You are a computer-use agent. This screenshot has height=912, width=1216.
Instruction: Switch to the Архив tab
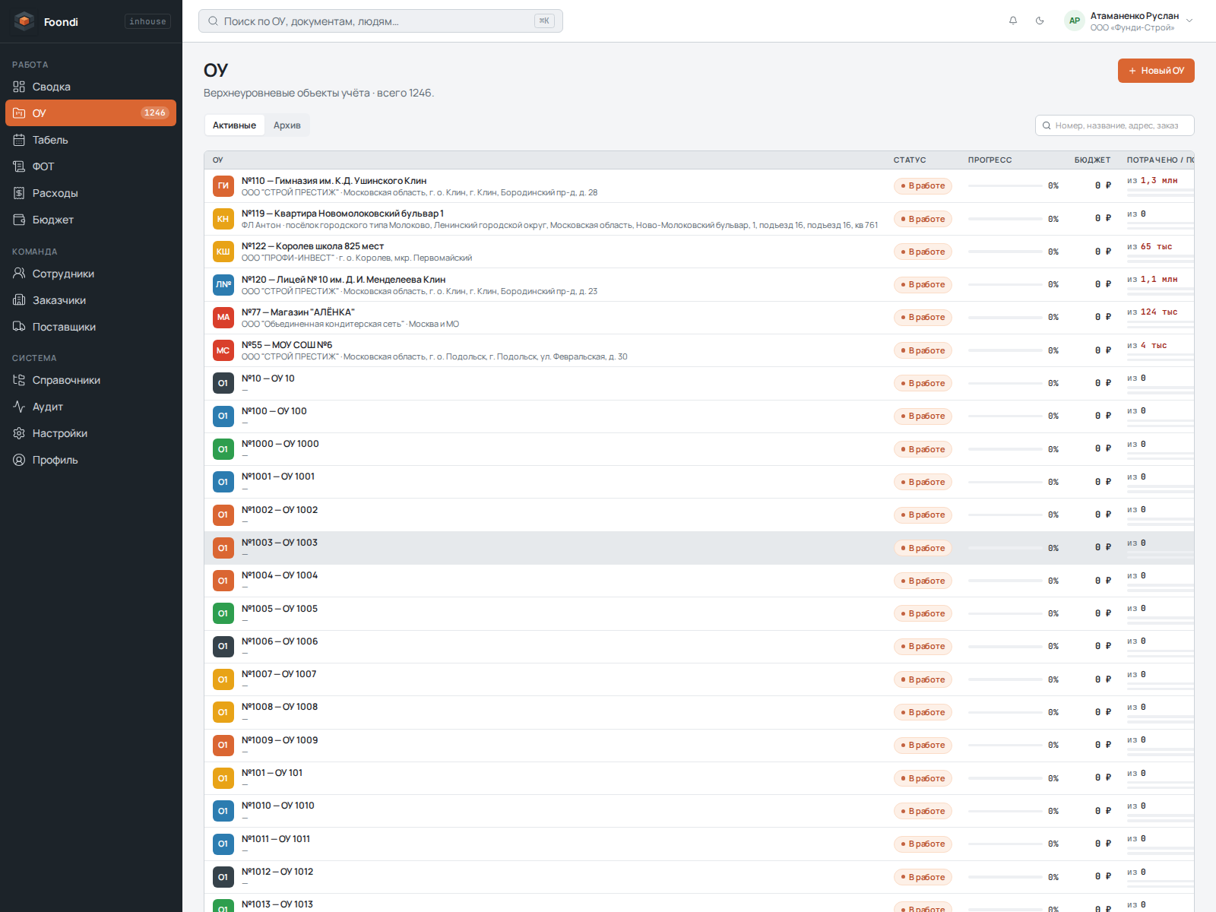287,125
